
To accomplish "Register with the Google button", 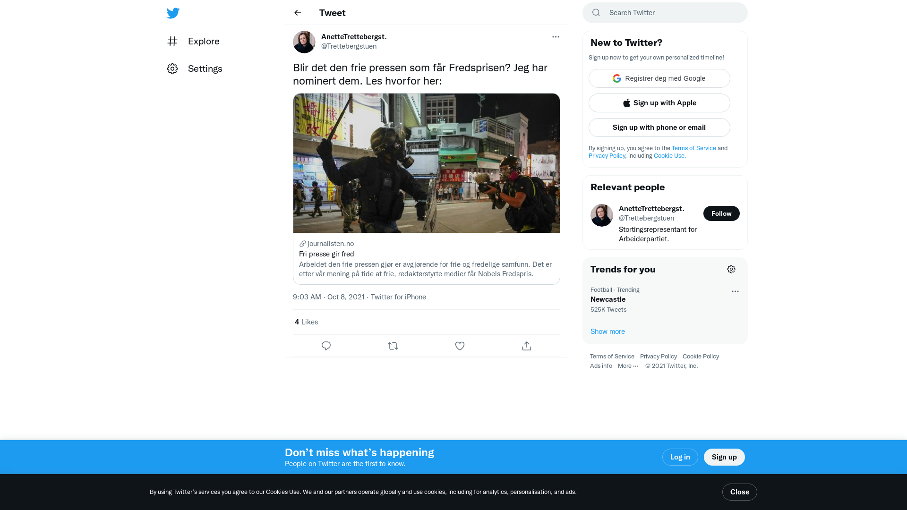I will point(659,78).
